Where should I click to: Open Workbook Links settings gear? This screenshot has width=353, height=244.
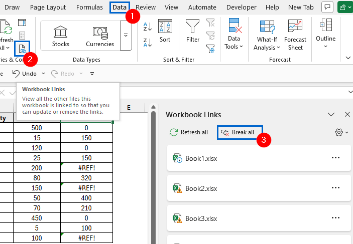[x=340, y=132]
